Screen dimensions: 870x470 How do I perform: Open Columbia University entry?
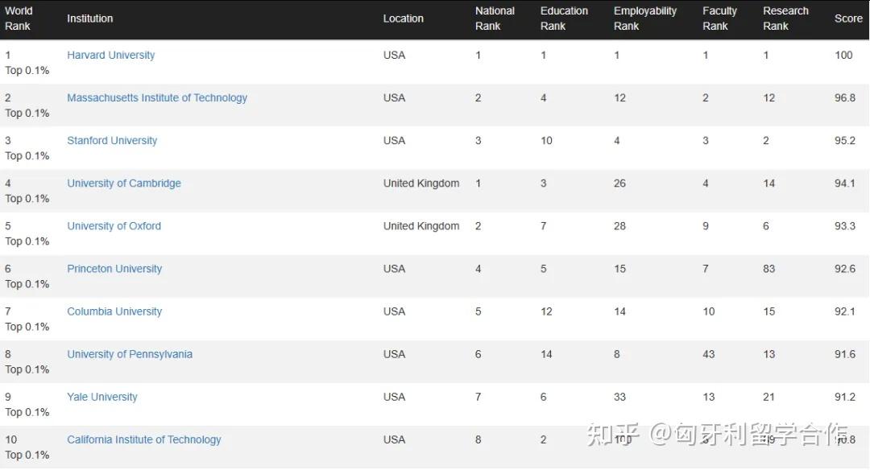pos(114,311)
